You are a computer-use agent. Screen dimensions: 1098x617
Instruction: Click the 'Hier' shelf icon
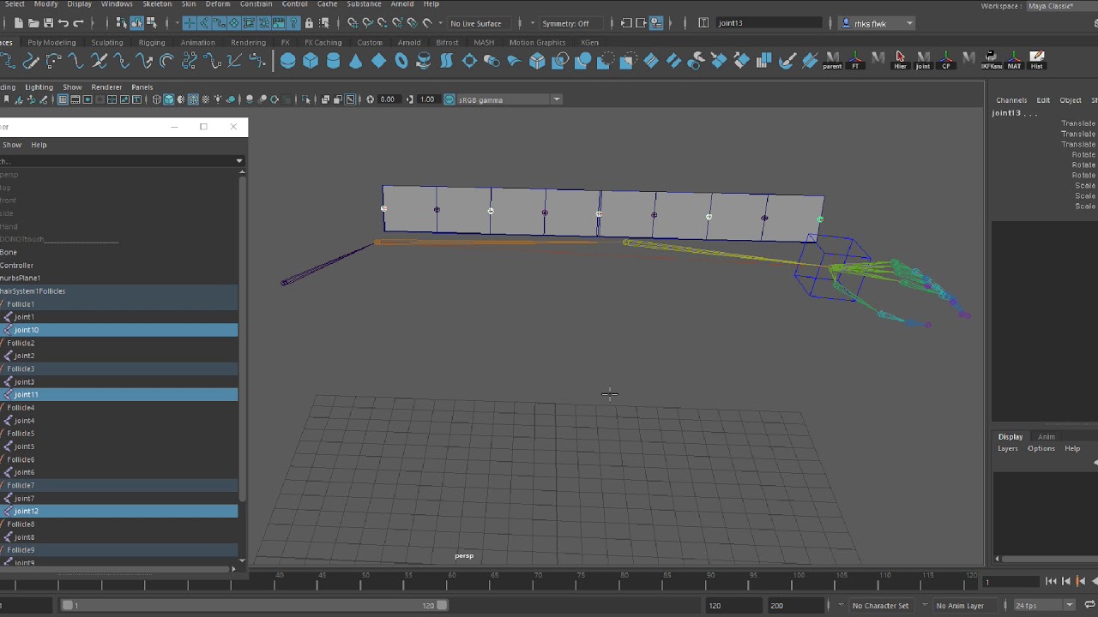(x=900, y=61)
